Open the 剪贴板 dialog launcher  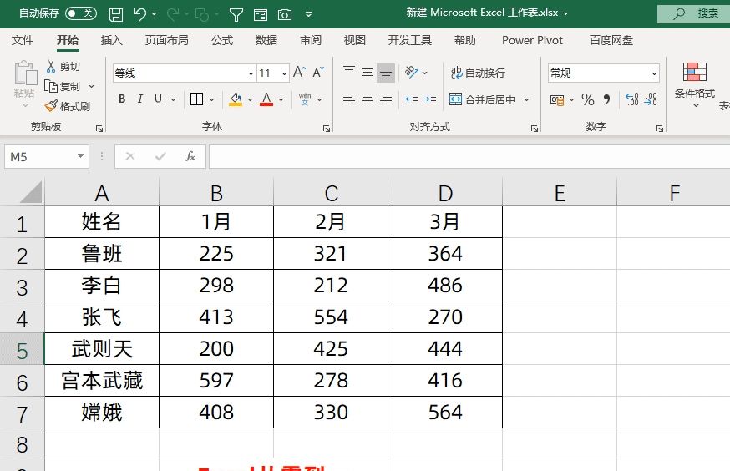pyautogui.click(x=99, y=128)
